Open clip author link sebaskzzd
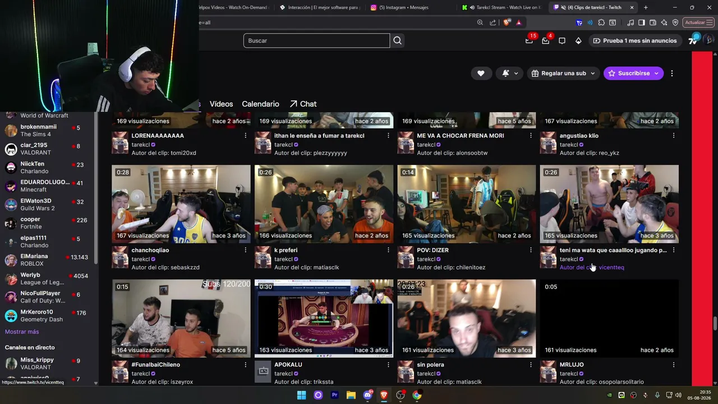718x404 pixels. pyautogui.click(x=185, y=268)
